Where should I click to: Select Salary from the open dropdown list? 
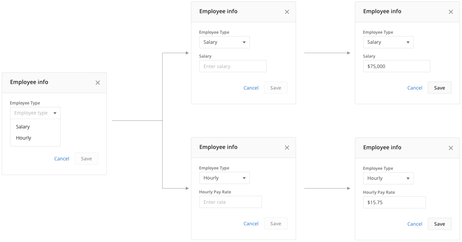pyautogui.click(x=35, y=127)
